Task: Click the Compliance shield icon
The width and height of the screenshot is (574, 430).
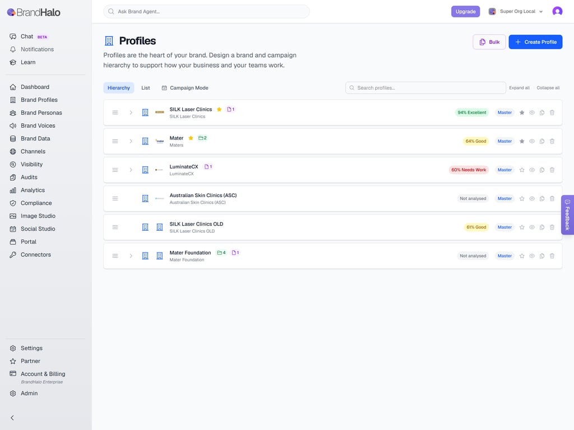Action: [x=13, y=203]
